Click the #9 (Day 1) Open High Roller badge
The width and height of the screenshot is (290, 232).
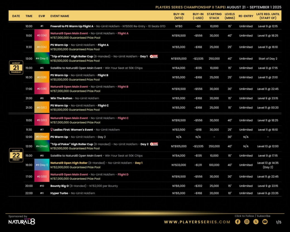[42, 165]
